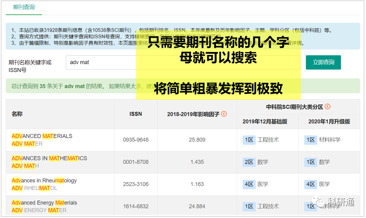
Task: Click 1区 工程技术 in Advanced Energy Materials row
Action: click(x=261, y=206)
